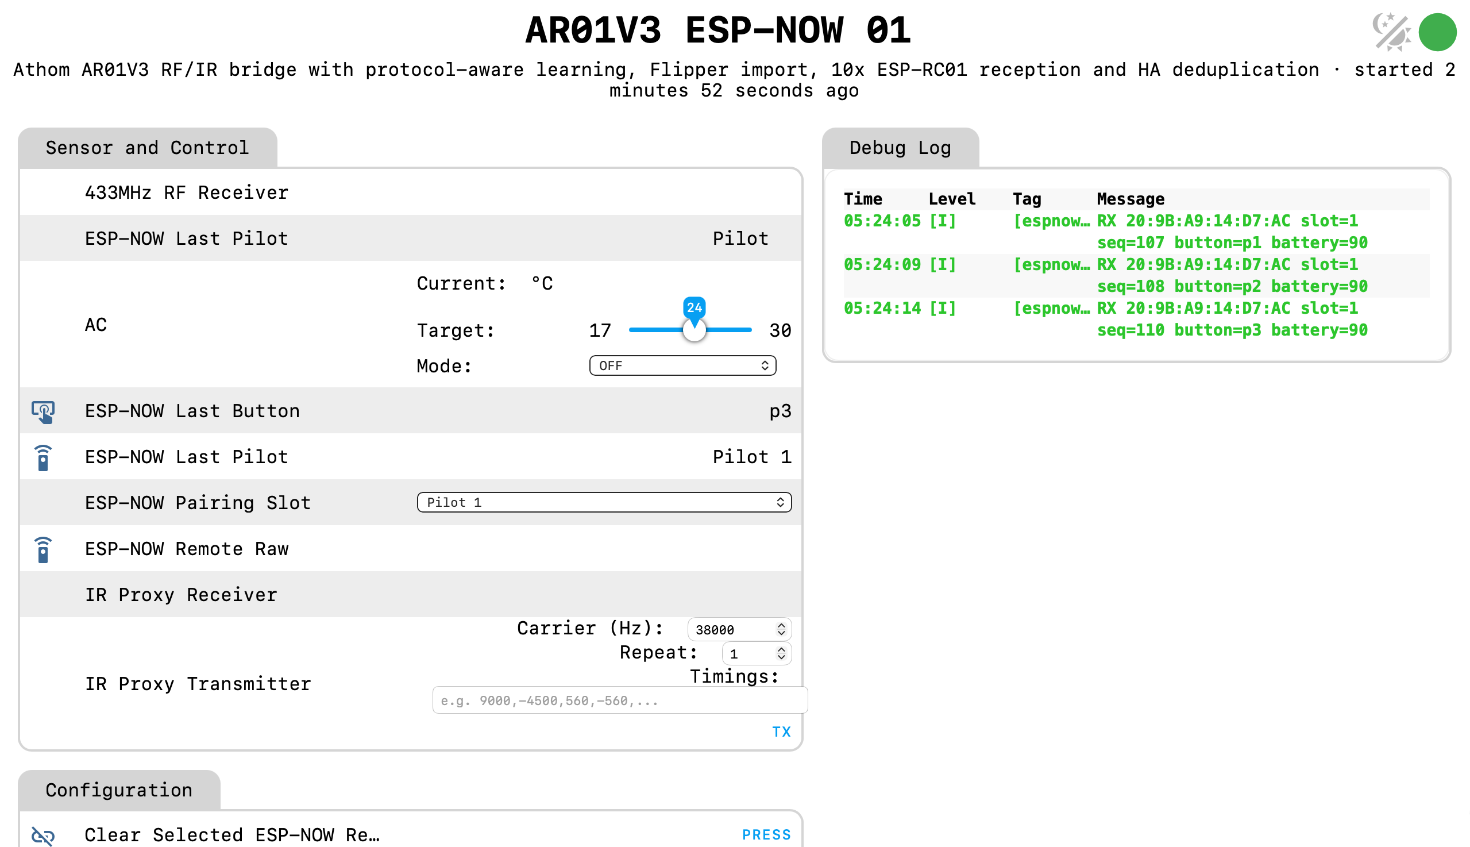The image size is (1470, 847).
Task: Click the log entry timestamp 05:24:14
Action: coord(882,309)
